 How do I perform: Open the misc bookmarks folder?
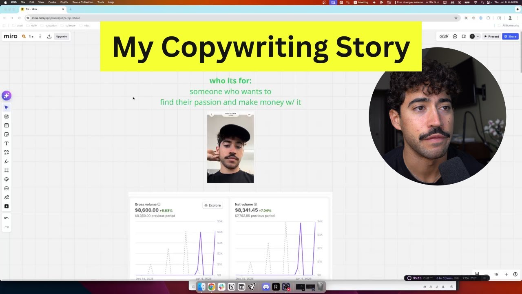pyautogui.click(x=84, y=25)
